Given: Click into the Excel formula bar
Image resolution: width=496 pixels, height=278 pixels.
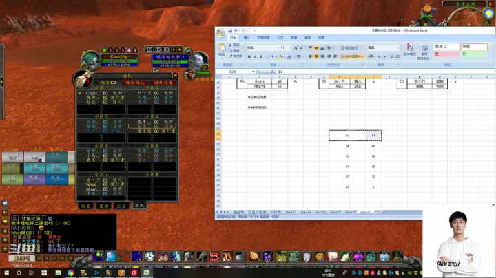Looking at the screenshot, I should point(384,72).
